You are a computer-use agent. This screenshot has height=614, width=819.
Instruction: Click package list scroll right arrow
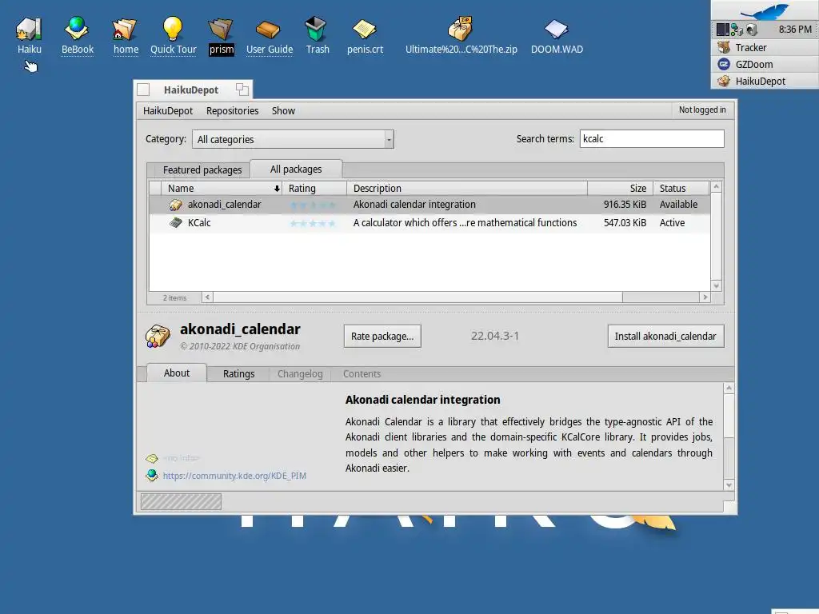pos(705,297)
